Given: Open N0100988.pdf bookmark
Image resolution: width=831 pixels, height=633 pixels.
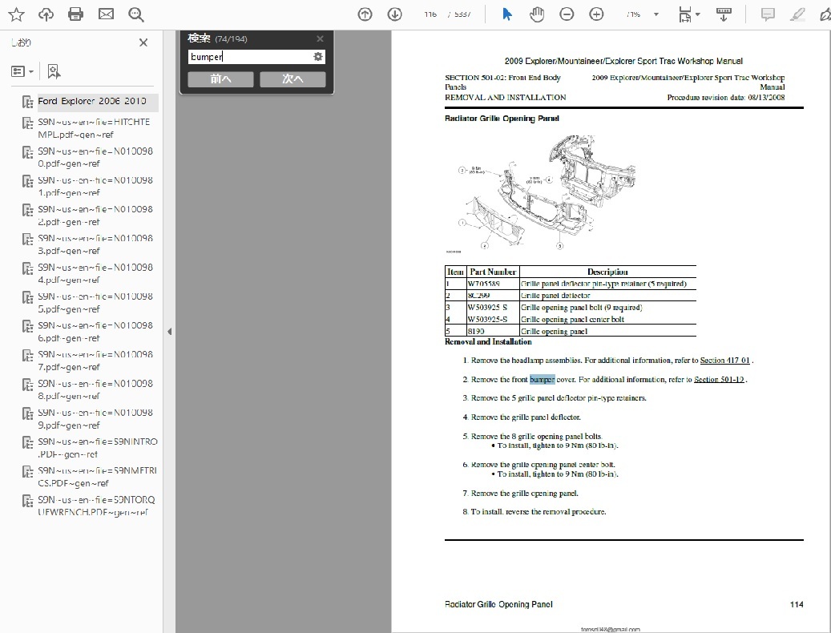Looking at the screenshot, I should (x=95, y=390).
